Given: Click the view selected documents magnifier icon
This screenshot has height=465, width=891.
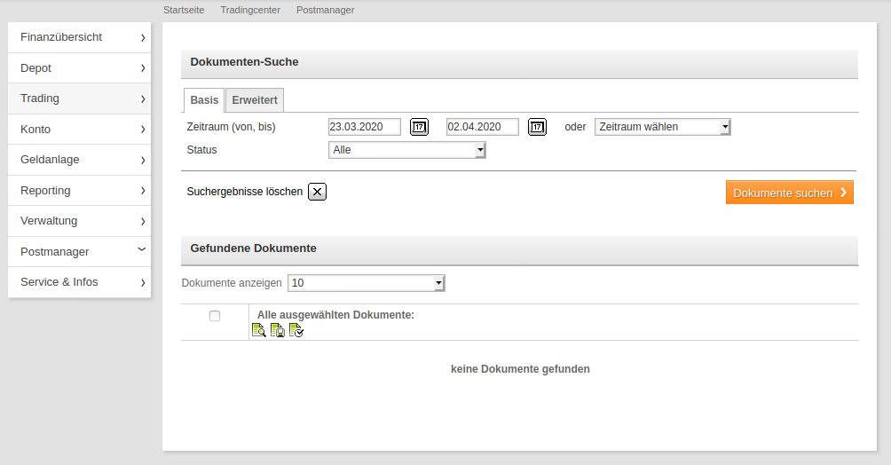Looking at the screenshot, I should tap(258, 331).
